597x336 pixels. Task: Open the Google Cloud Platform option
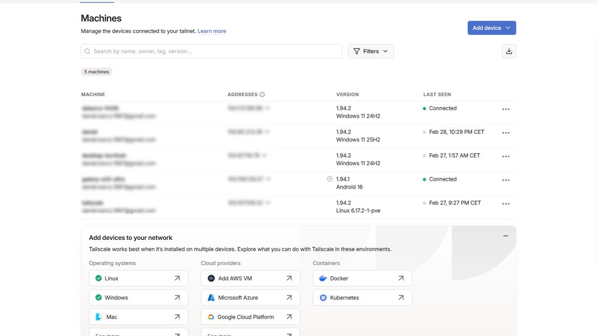250,317
